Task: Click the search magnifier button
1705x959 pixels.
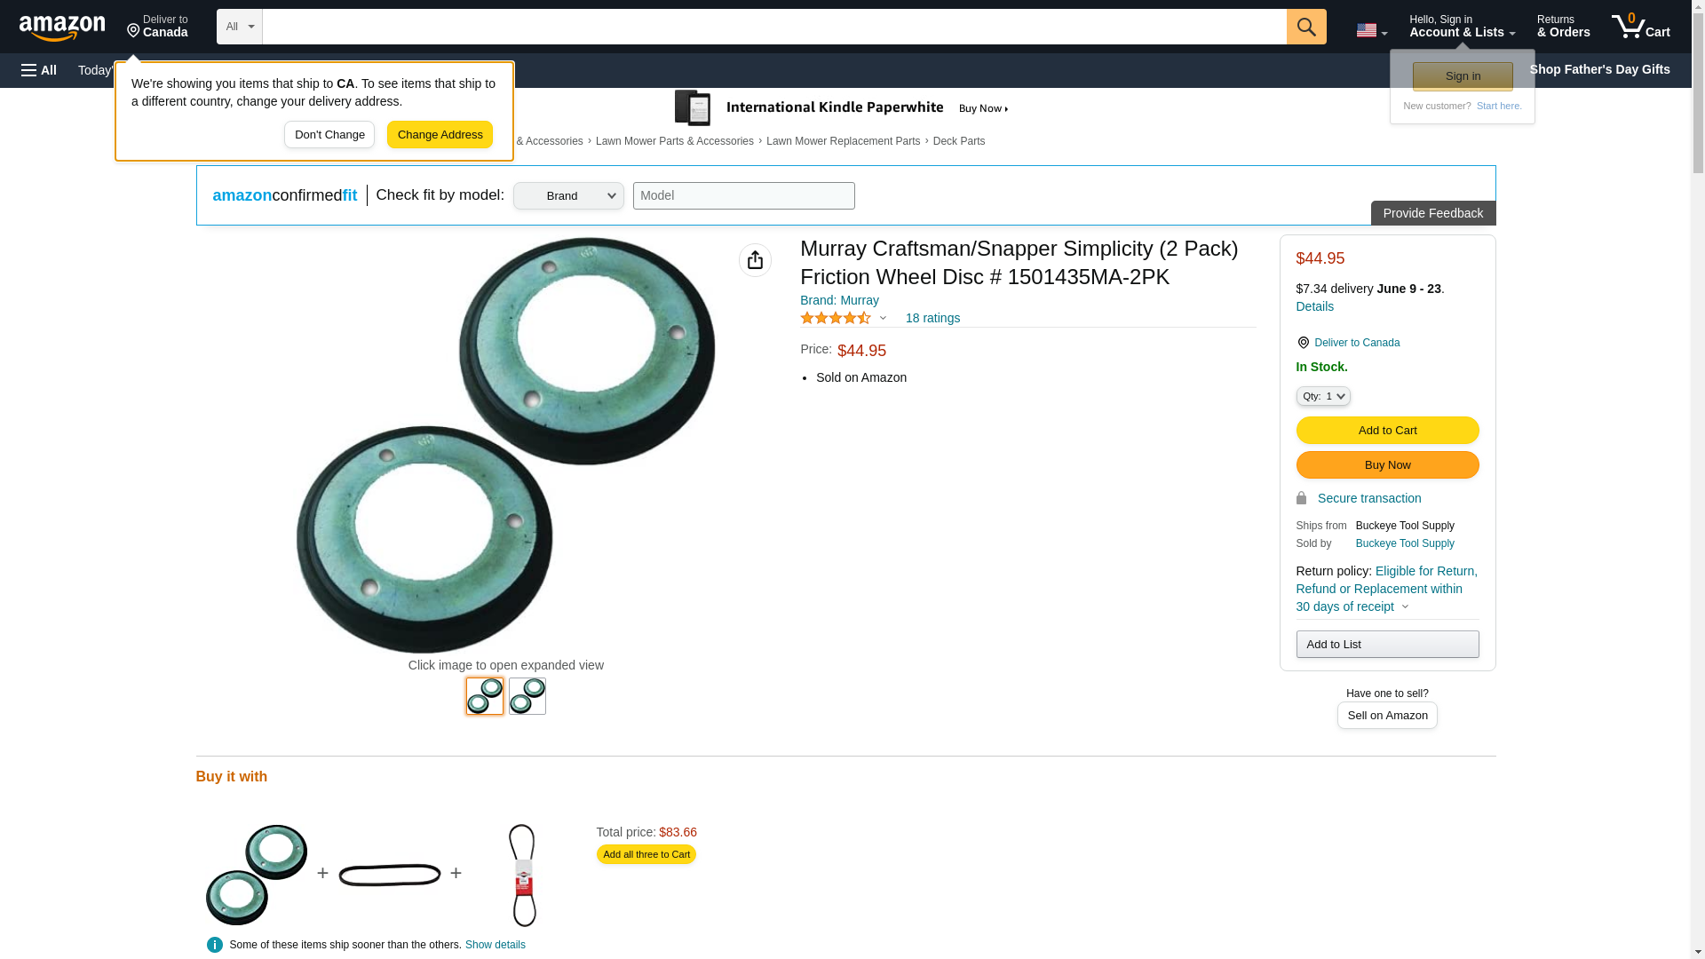Action: coord(1305,27)
